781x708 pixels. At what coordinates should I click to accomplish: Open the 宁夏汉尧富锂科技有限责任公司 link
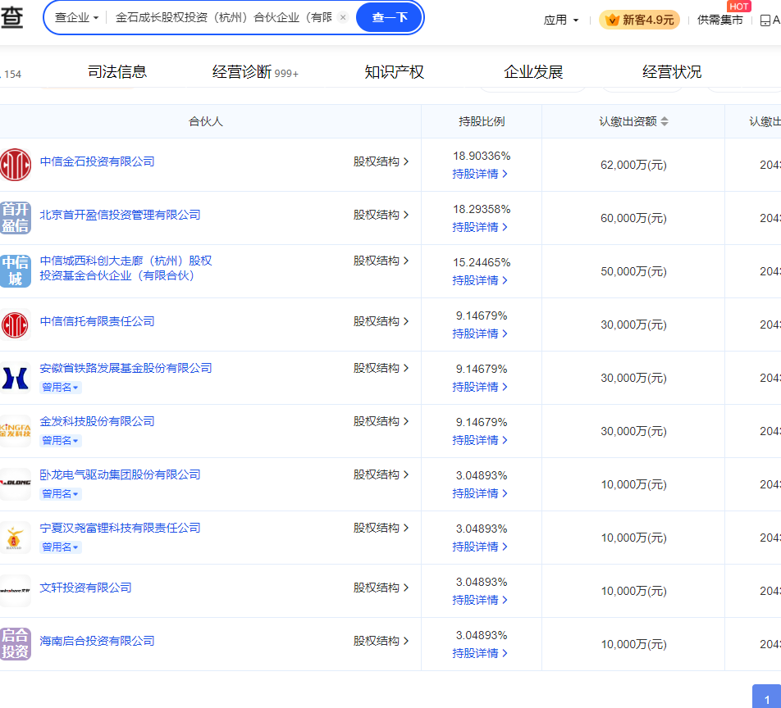[120, 528]
